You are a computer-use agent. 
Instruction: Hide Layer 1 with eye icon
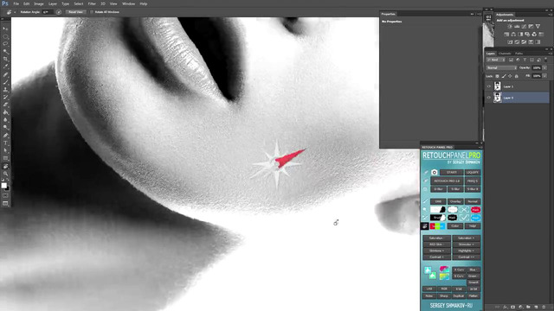point(489,86)
